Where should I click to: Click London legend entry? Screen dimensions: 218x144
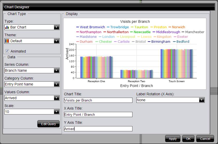(x=107, y=37)
